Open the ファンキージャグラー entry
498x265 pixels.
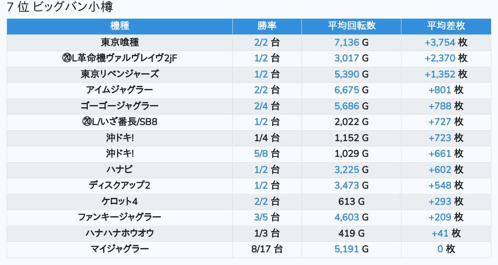point(120,217)
